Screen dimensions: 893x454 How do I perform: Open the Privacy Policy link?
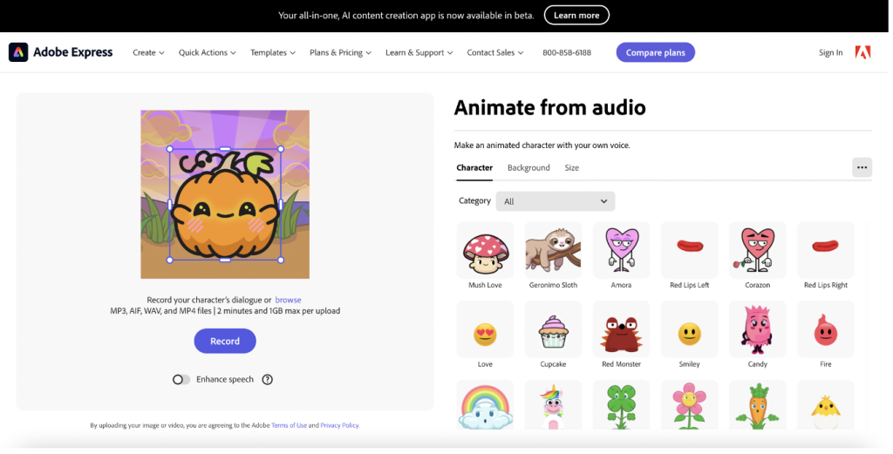click(x=339, y=425)
